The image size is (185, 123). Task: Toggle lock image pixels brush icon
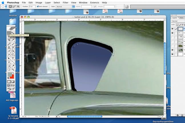click(180, 24)
